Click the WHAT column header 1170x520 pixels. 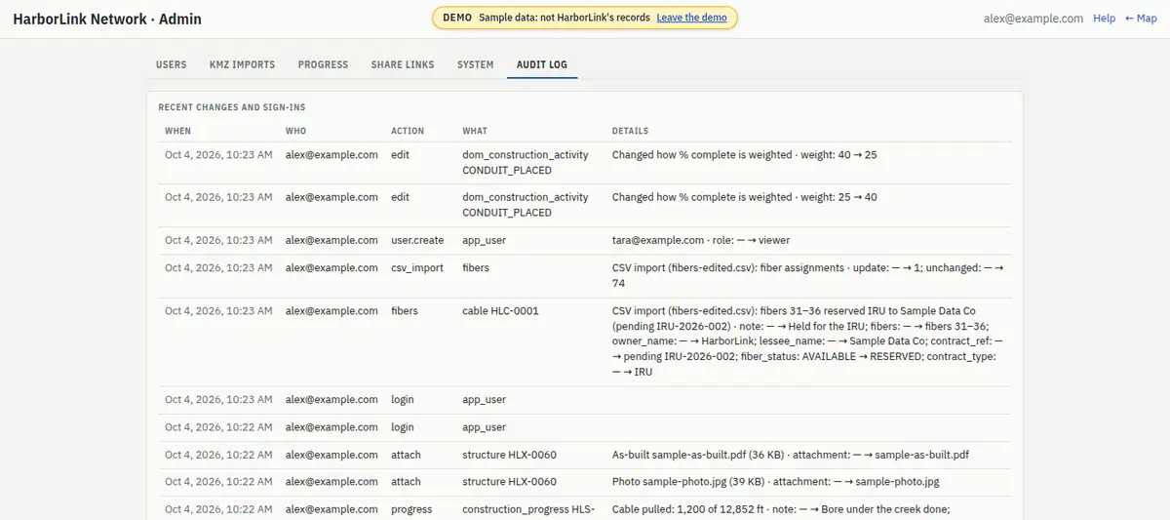tap(475, 131)
